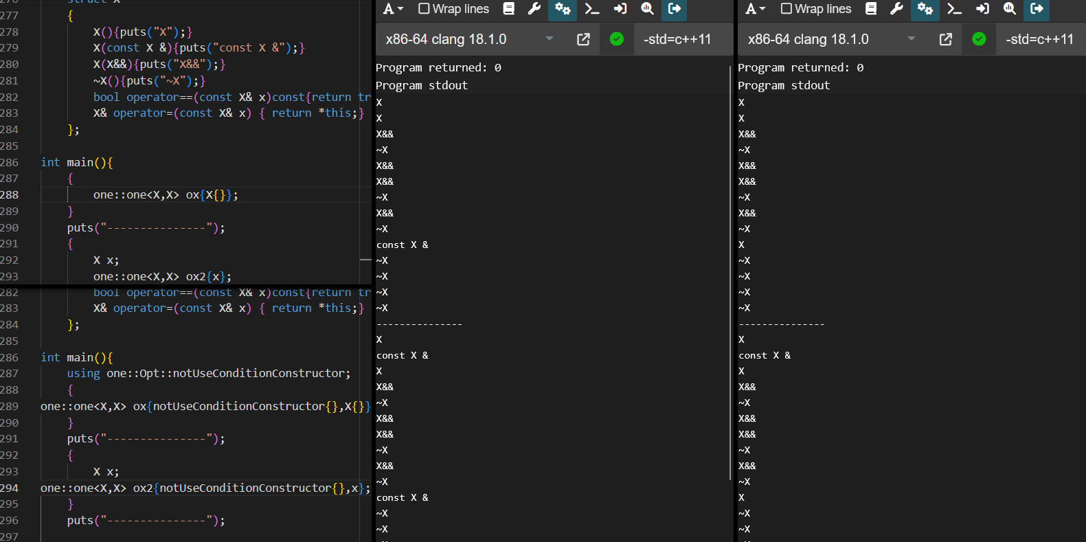Toggle arrow-out output icon in right pane
The width and height of the screenshot is (1086, 542).
click(x=1037, y=9)
